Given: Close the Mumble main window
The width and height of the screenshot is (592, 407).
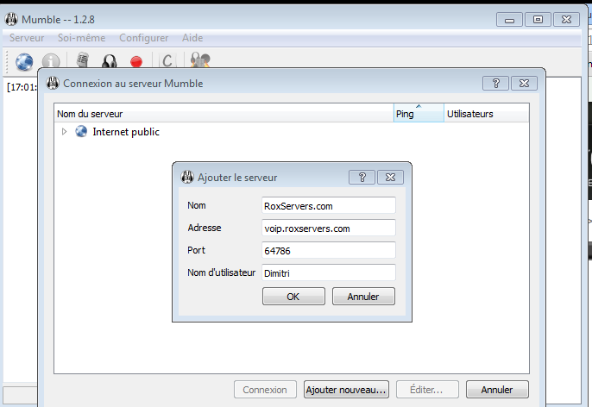Looking at the screenshot, I should [x=566, y=20].
